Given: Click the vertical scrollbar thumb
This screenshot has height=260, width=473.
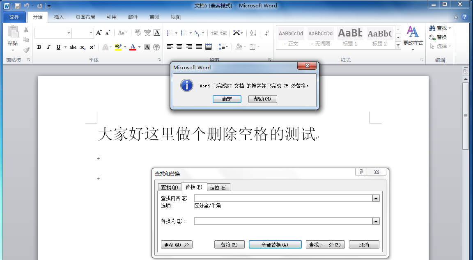Looking at the screenshot, I should tap(466, 116).
